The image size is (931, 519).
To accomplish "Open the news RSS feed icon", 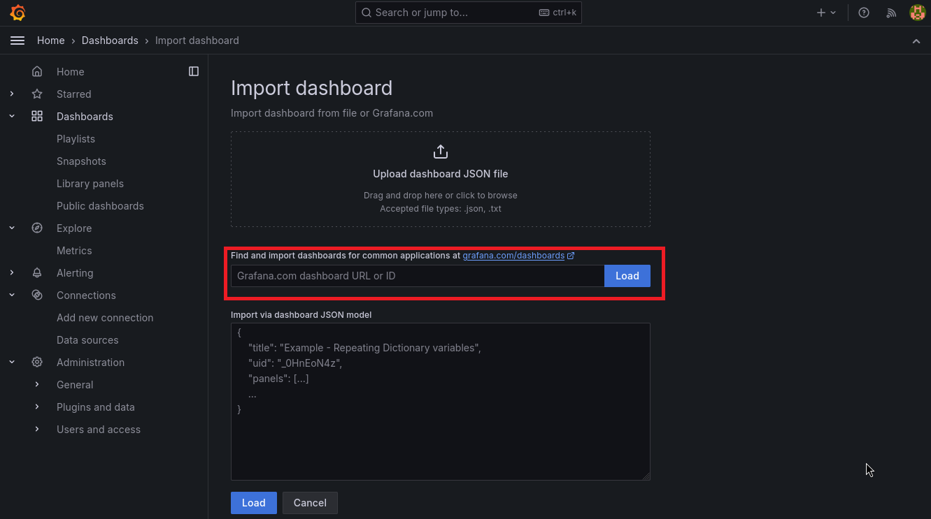I will tap(890, 13).
